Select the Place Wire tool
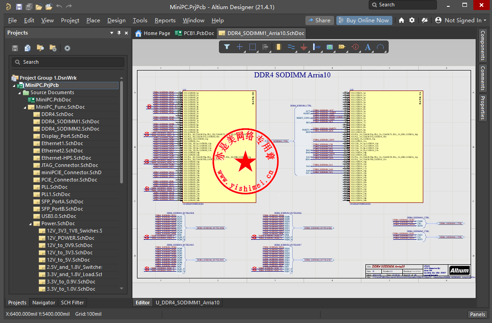492x323 pixels. [291, 47]
